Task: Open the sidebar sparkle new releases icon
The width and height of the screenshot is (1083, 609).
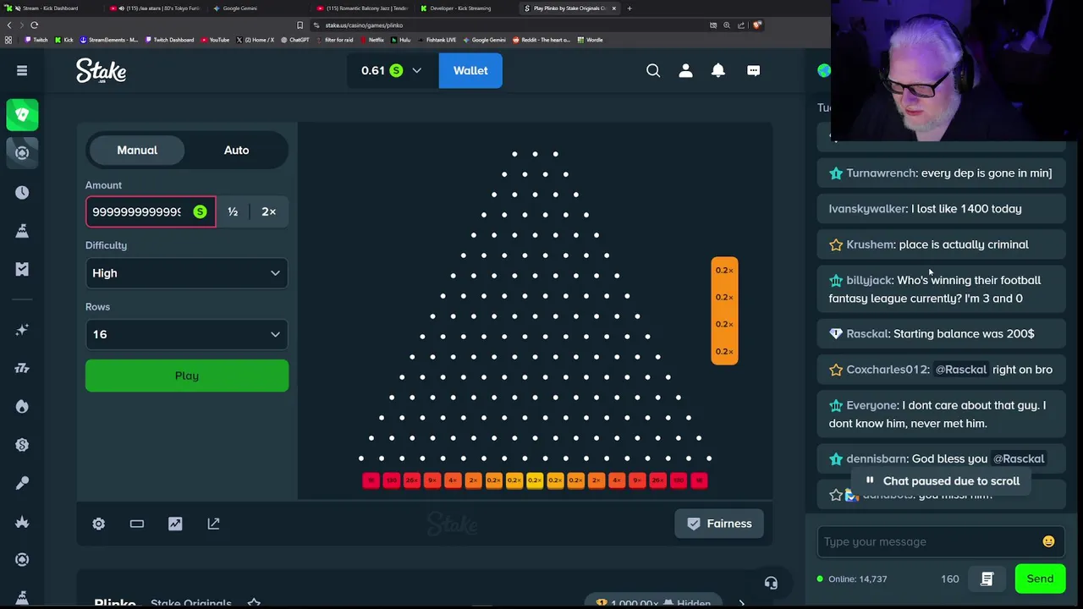Action: (22, 330)
